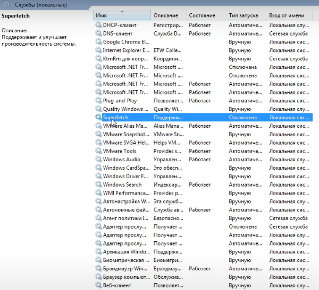Click the gear icon of Веб-клиент

pyautogui.click(x=98, y=285)
